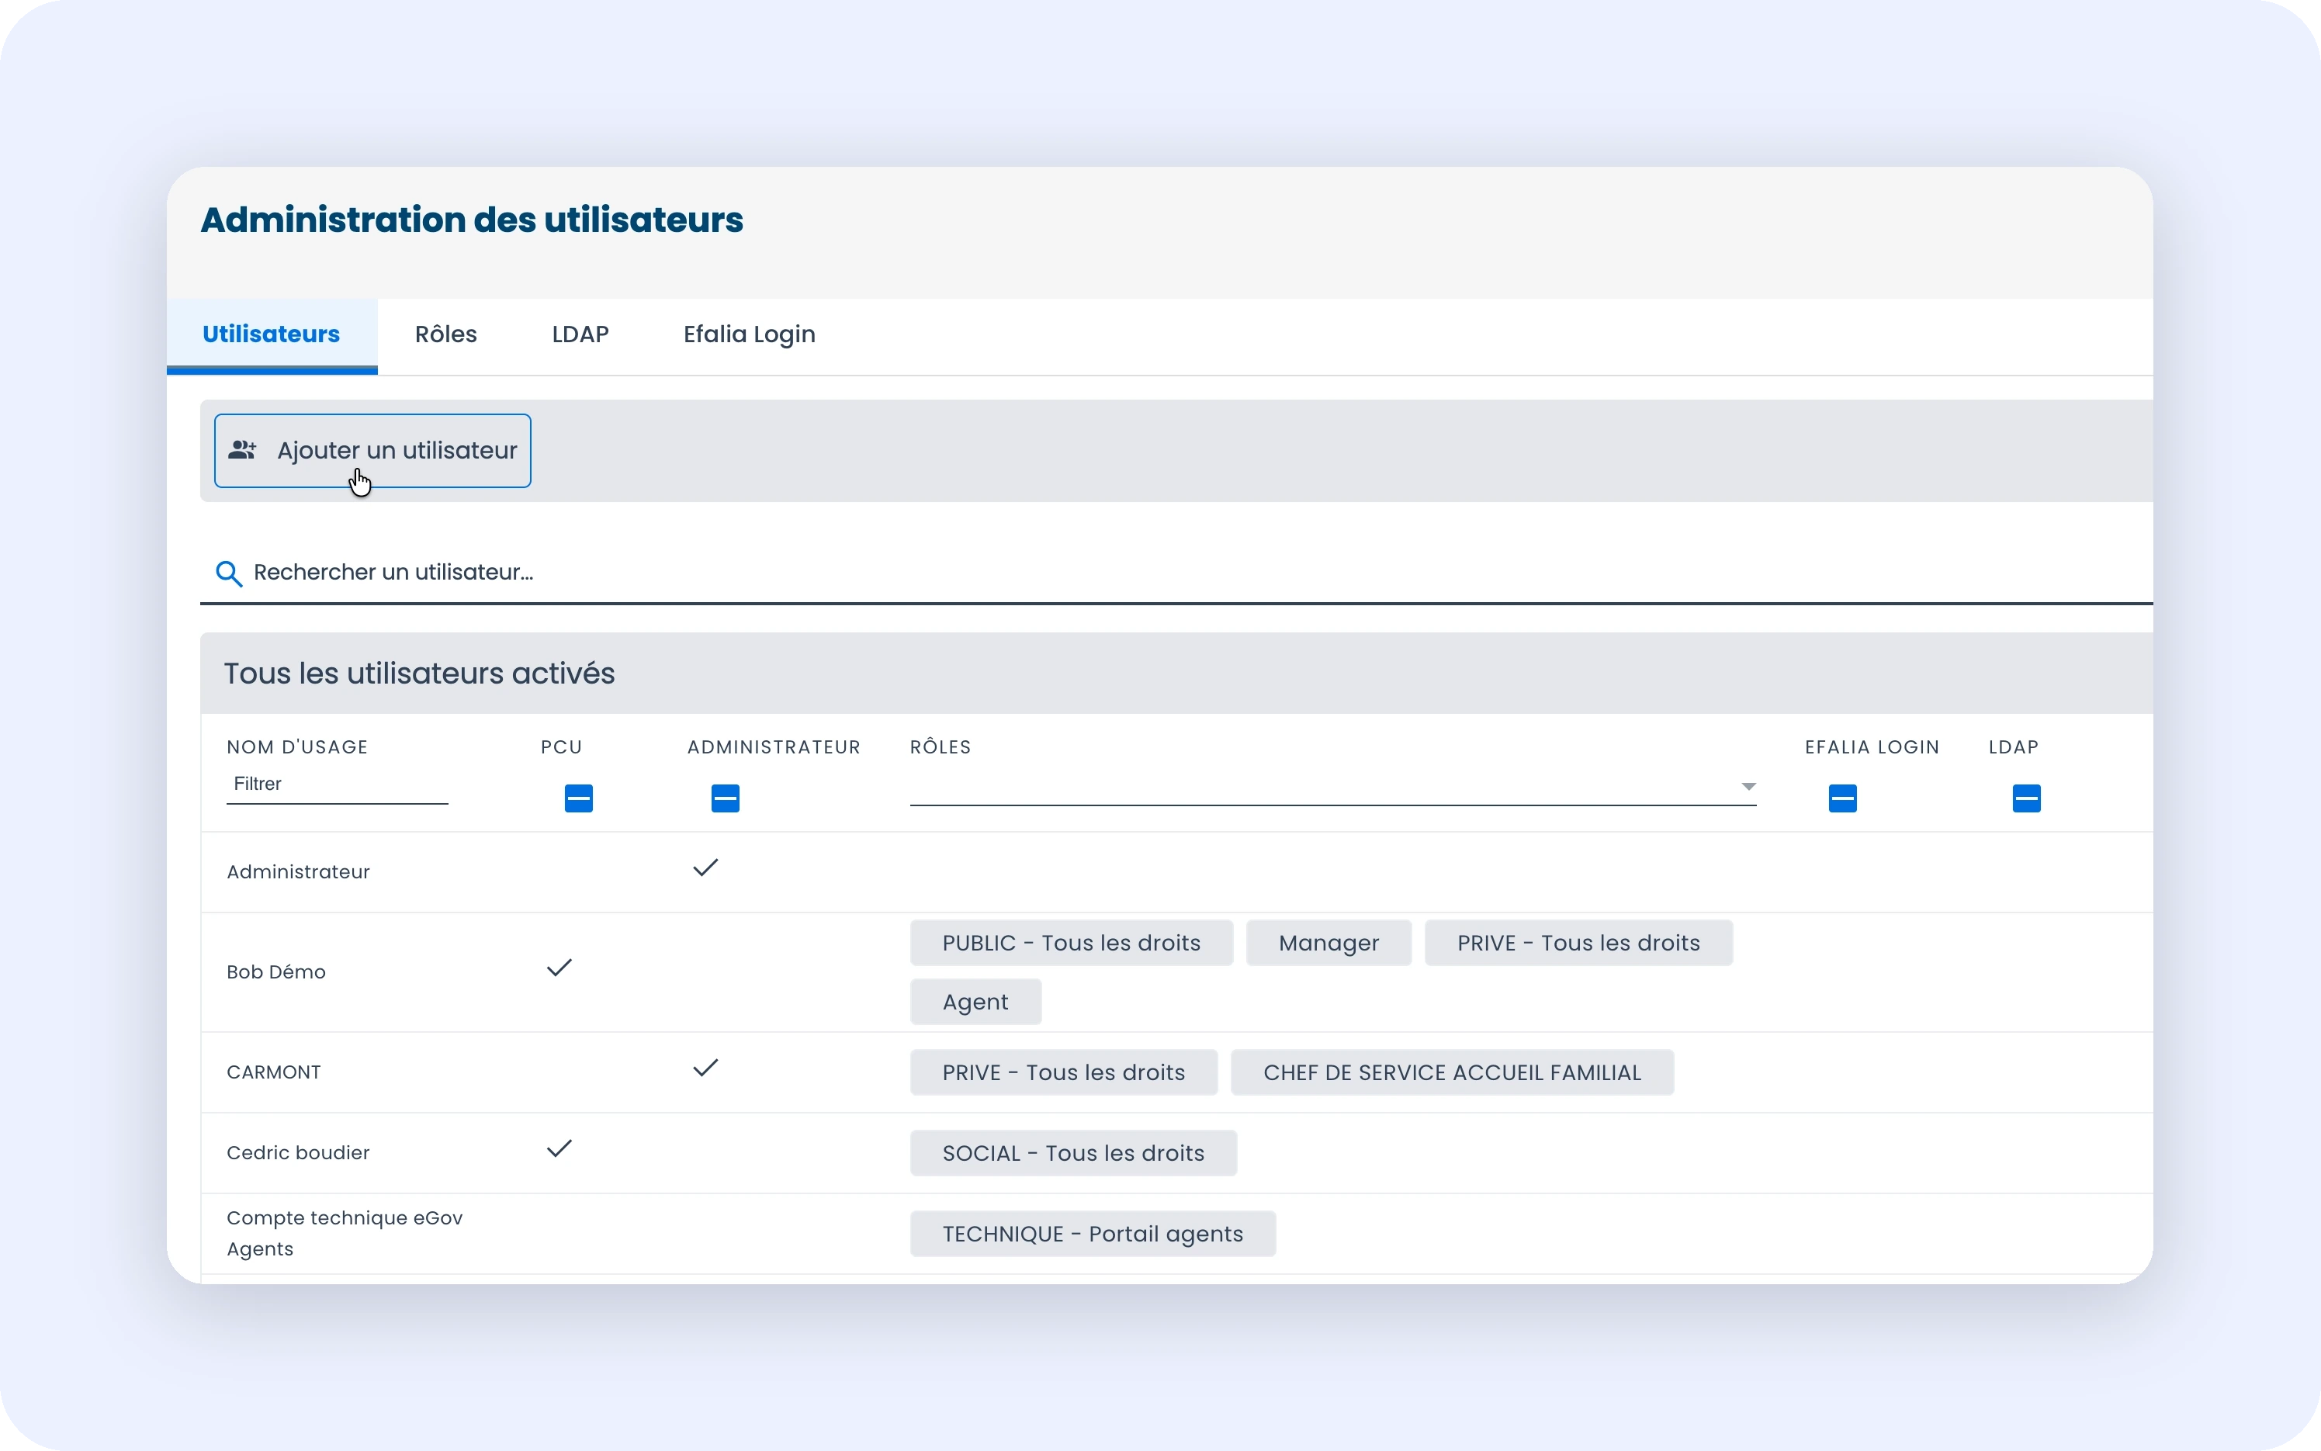Click the ADMINISTRATEUR column header
The height and width of the screenshot is (1451, 2321).
tap(774, 747)
